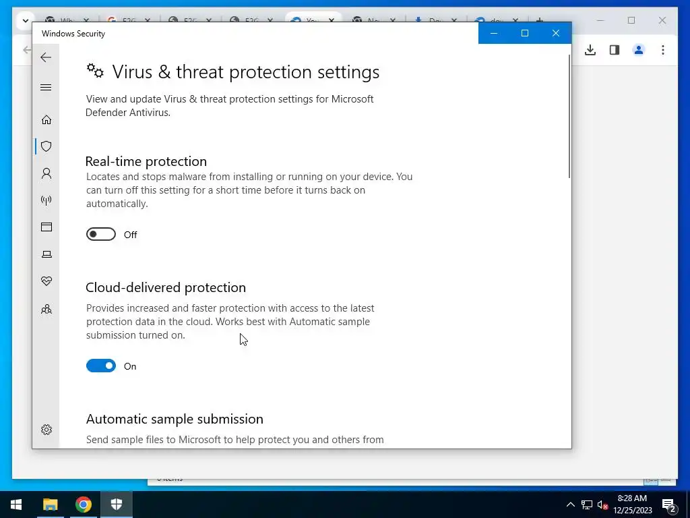Click the 'Cloud-delivered protection' heading
690x518 pixels.
(x=166, y=287)
